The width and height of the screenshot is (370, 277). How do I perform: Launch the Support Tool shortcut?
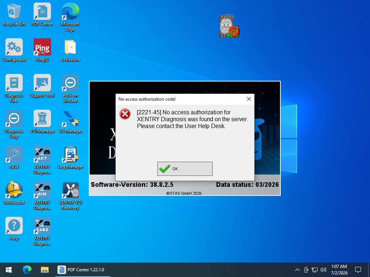(x=42, y=86)
